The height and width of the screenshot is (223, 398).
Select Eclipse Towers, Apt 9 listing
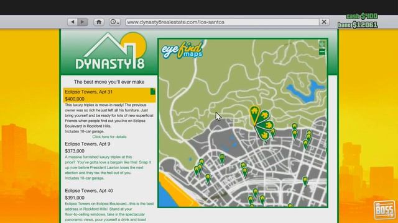point(88,144)
